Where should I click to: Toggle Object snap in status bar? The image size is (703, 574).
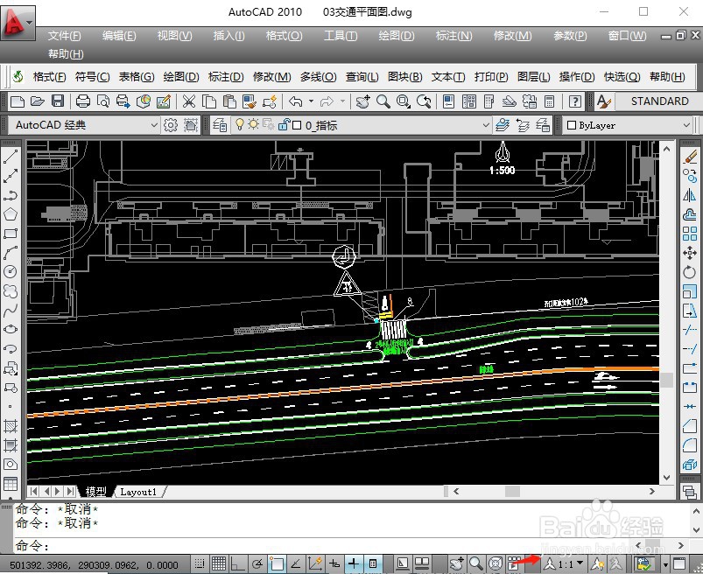pyautogui.click(x=277, y=563)
